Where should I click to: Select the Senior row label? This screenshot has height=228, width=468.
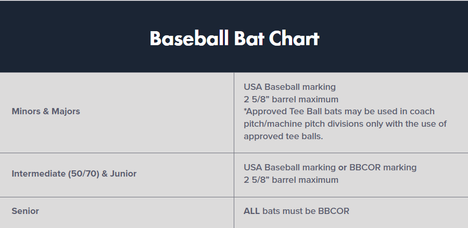[26, 211]
